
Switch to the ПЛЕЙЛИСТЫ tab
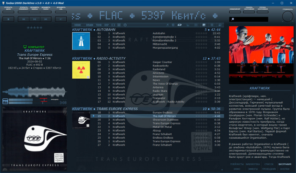[237, 164]
